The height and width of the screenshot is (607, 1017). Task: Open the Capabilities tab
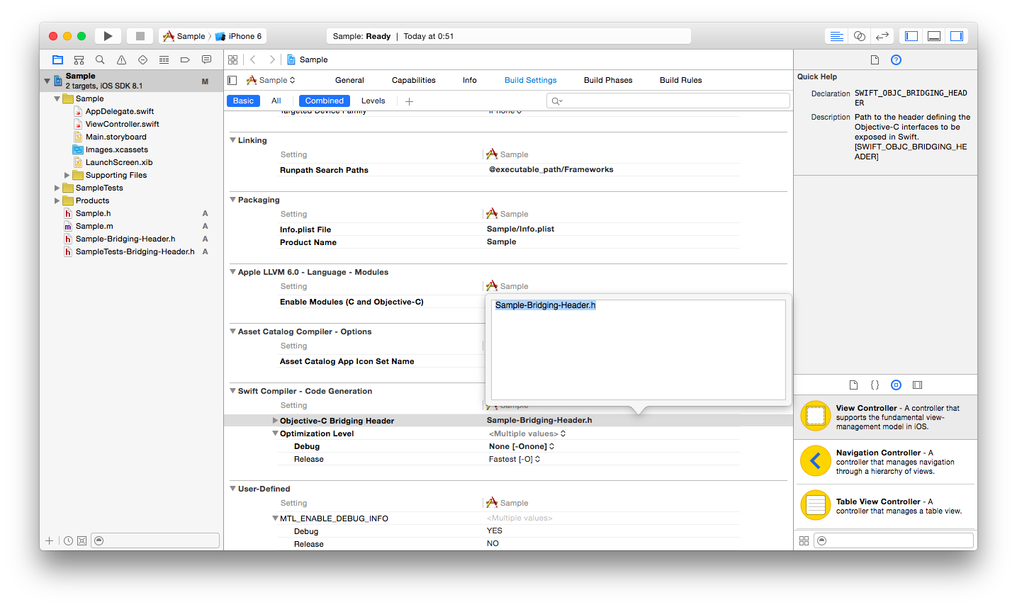(414, 80)
